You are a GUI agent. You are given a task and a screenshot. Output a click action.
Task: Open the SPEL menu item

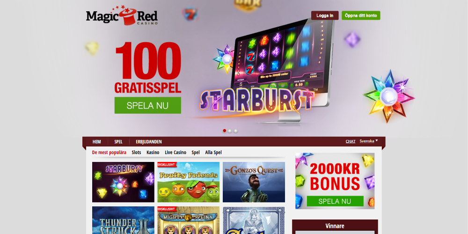118,142
